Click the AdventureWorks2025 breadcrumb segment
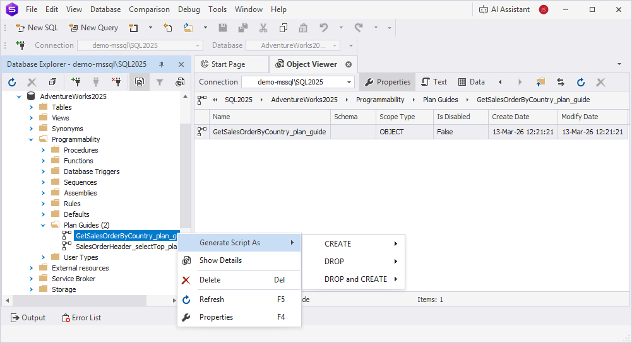The height and width of the screenshot is (343, 632). [x=304, y=100]
